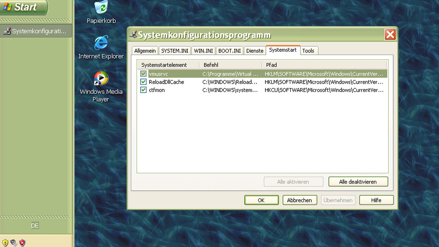Sort by the Systemstartelement column header
439x247 pixels.
click(x=168, y=65)
